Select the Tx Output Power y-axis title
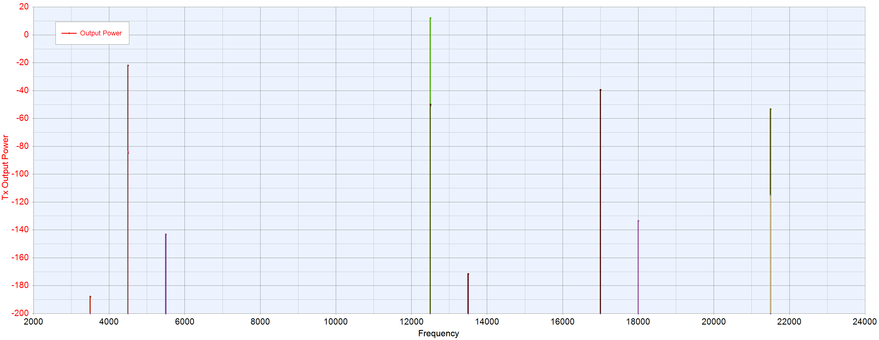The image size is (879, 340). pos(5,167)
